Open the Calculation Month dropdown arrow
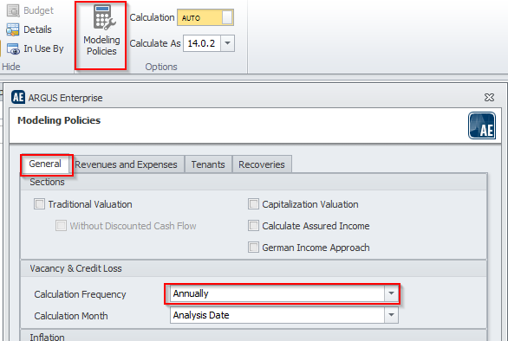The width and height of the screenshot is (508, 341). (x=391, y=315)
